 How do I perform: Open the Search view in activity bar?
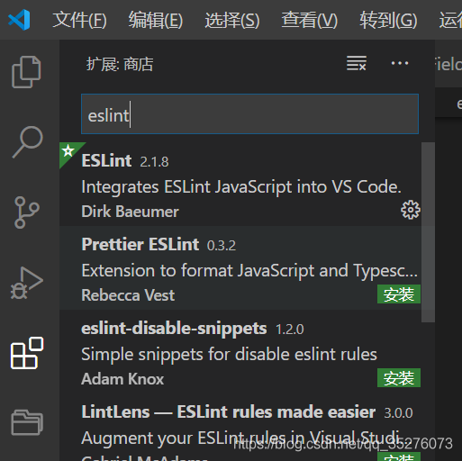[x=27, y=142]
